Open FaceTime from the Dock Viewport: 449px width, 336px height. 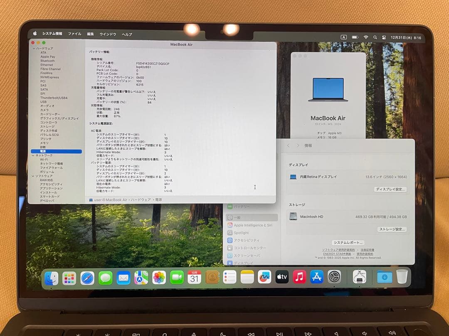(178, 277)
